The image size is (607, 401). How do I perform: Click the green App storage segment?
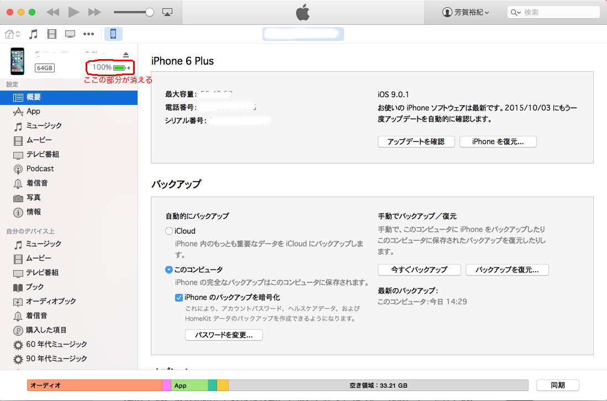pos(189,386)
